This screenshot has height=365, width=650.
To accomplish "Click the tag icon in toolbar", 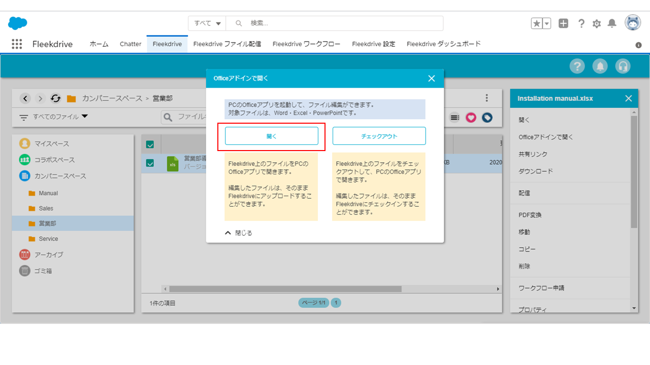I will point(487,117).
